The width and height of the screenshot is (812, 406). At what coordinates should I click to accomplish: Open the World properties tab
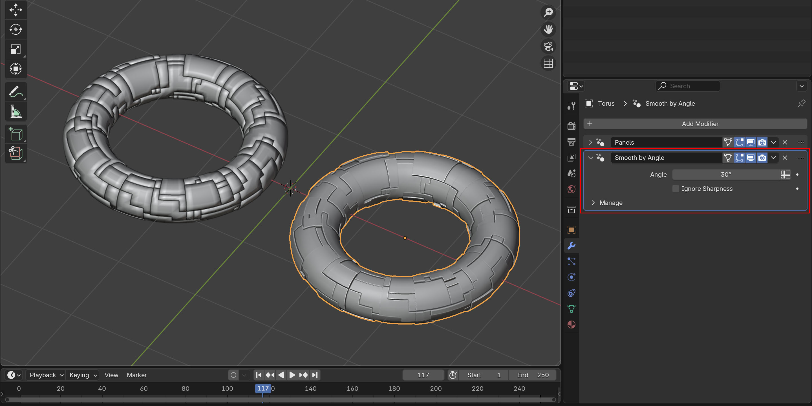click(x=571, y=189)
